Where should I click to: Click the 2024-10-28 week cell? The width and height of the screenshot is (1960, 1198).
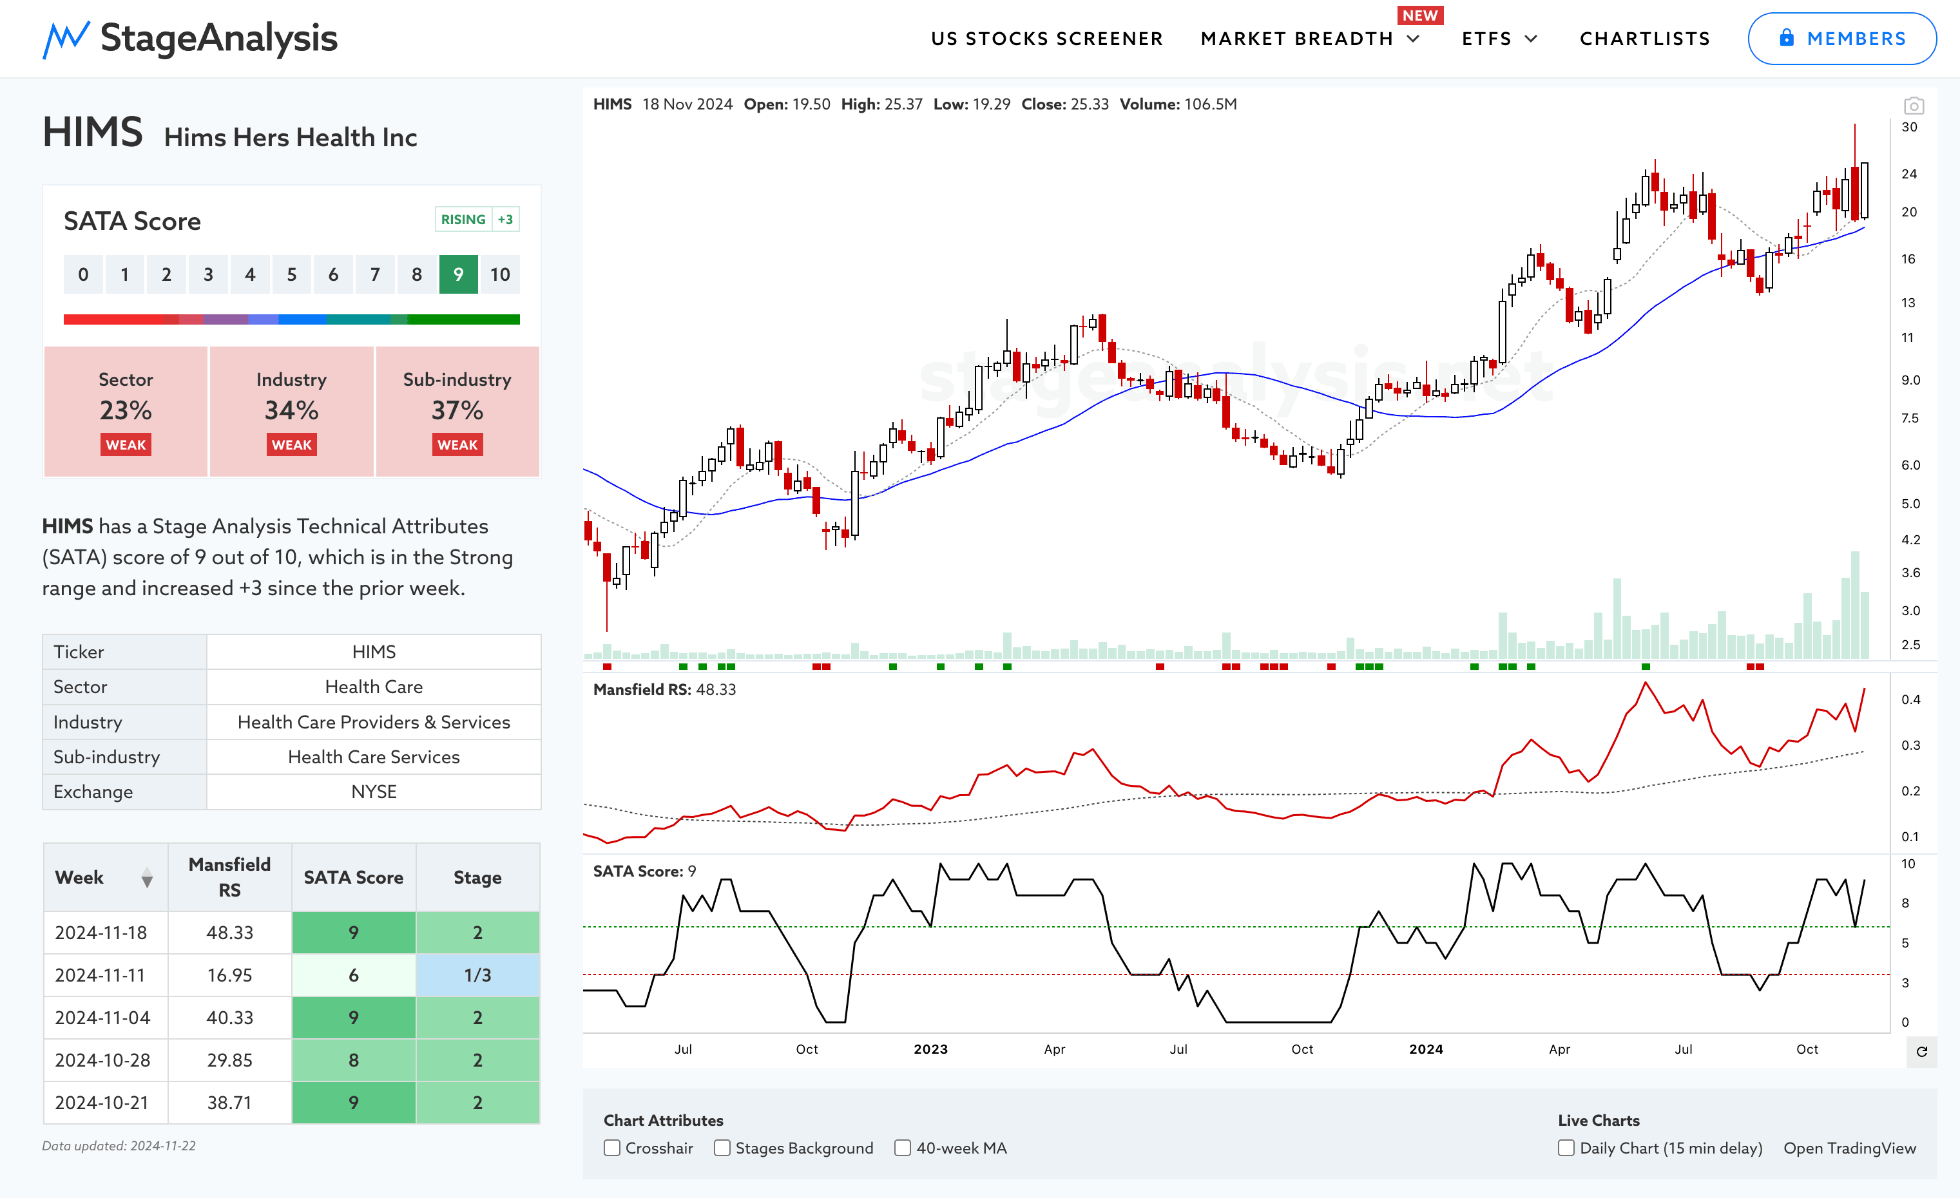[x=106, y=1060]
